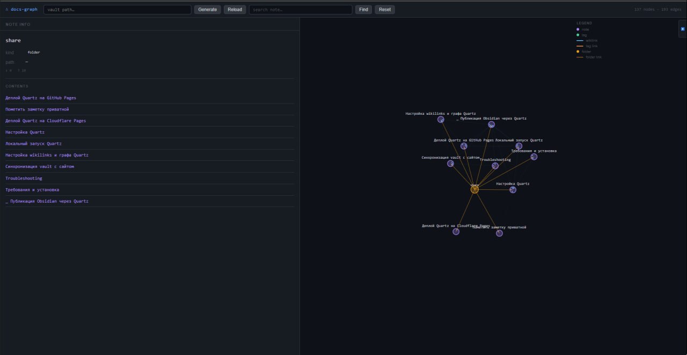Click the purple note swatch in legend
687x355 pixels.
click(x=578, y=29)
